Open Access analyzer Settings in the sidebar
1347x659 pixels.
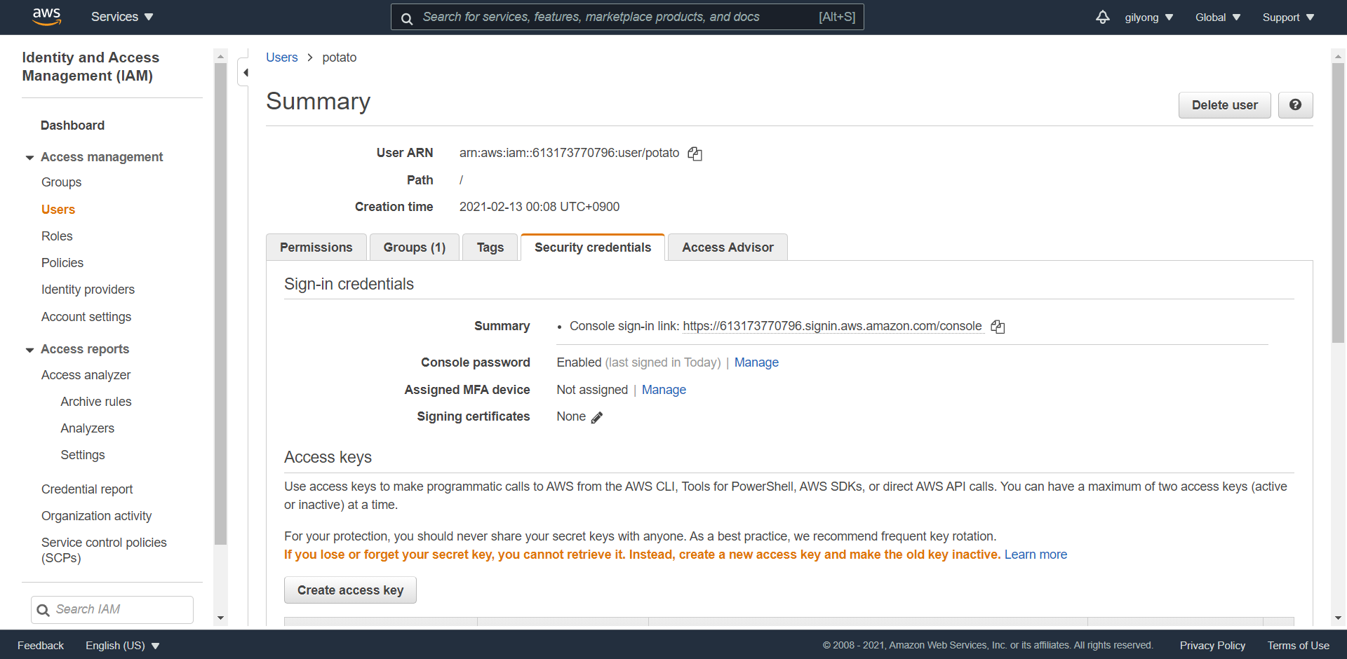coord(83,455)
